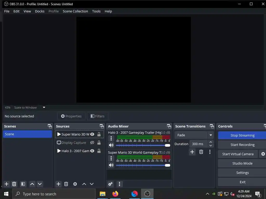This screenshot has height=199, width=266.
Task: Decrease transition duration with down arrow
Action: 210,146
